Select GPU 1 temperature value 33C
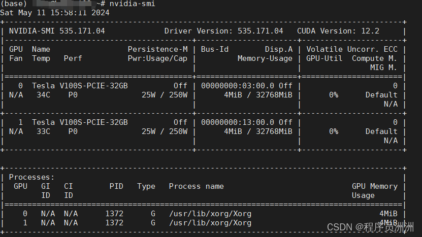 click(x=43, y=131)
